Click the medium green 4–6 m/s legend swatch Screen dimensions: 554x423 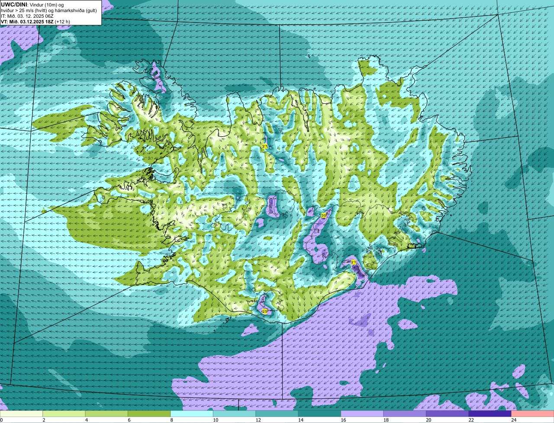click(x=106, y=414)
